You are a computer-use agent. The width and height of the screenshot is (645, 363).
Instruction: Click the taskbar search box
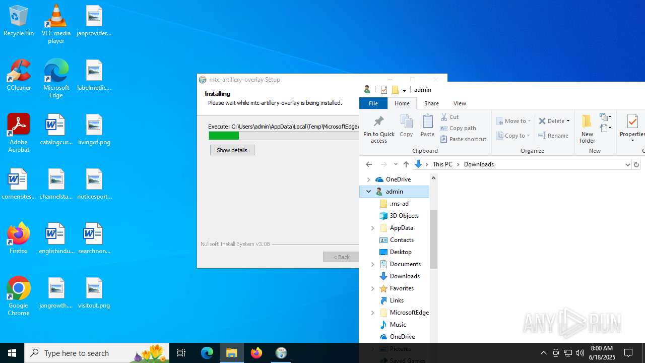pyautogui.click(x=98, y=353)
